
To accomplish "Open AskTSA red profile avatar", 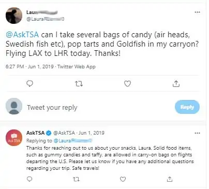I will pos(14,138).
